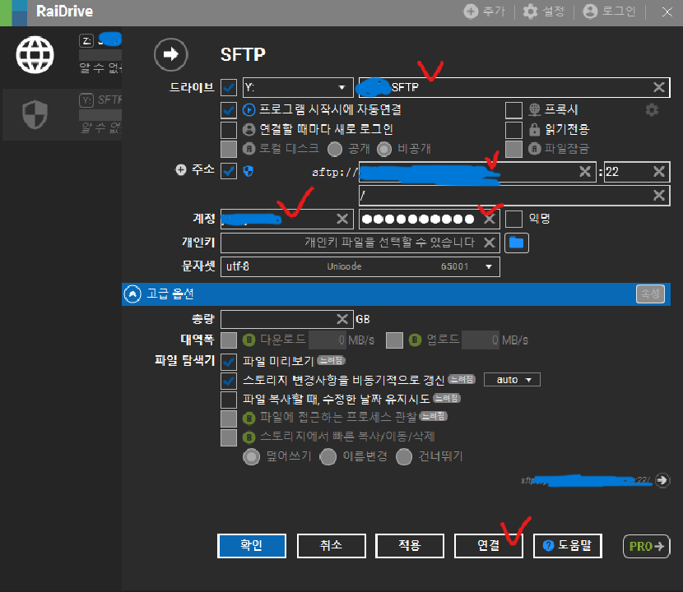The height and width of the screenshot is (592, 683).
Task: Open 설정 settings gear in title bar
Action: [530, 12]
